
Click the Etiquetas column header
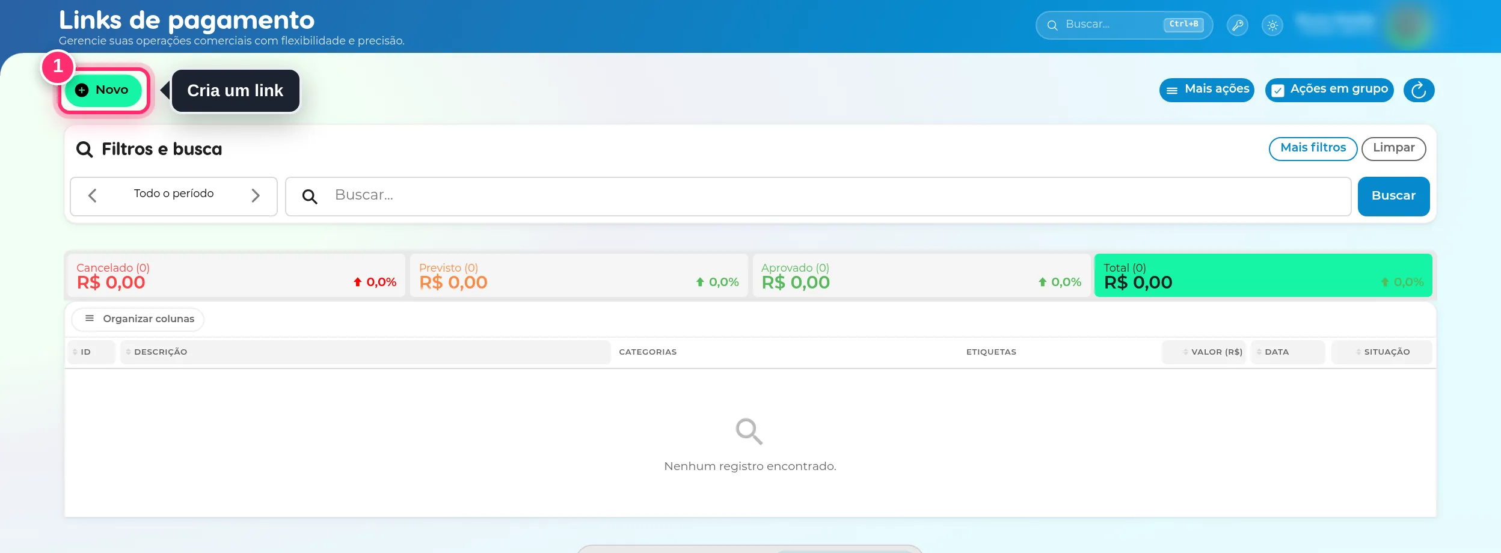(x=991, y=352)
